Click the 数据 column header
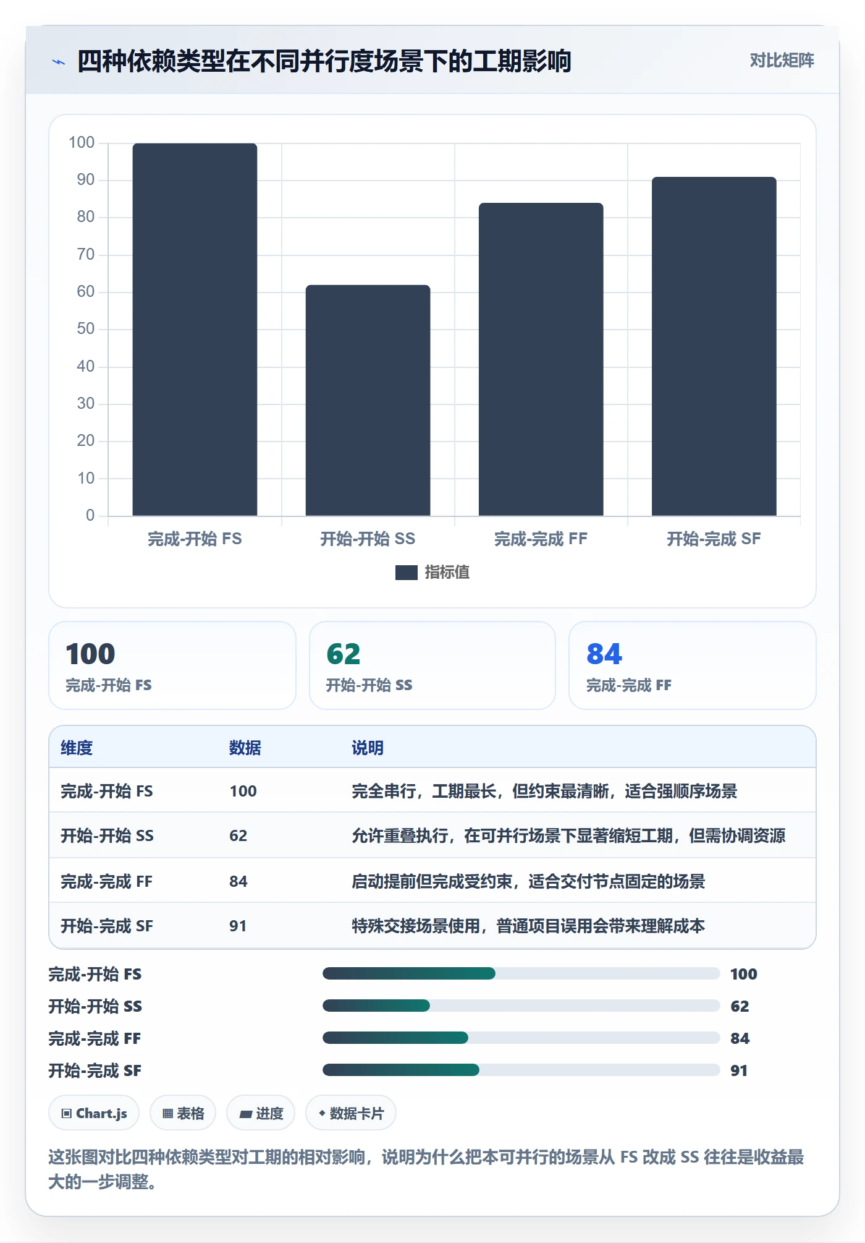 click(x=245, y=748)
